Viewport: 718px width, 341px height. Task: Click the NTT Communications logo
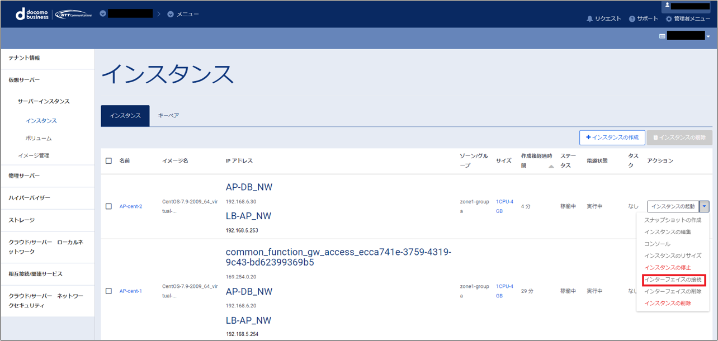(75, 15)
